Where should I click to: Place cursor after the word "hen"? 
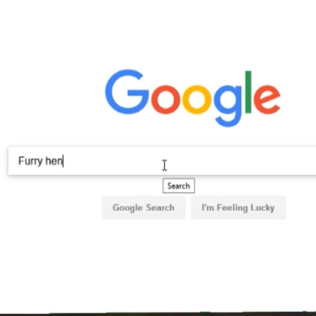click(x=63, y=161)
